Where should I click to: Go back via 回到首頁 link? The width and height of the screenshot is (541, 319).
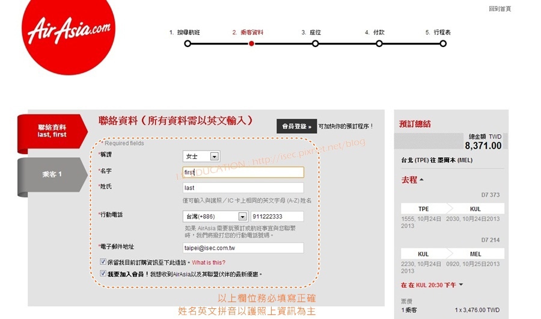pyautogui.click(x=500, y=8)
